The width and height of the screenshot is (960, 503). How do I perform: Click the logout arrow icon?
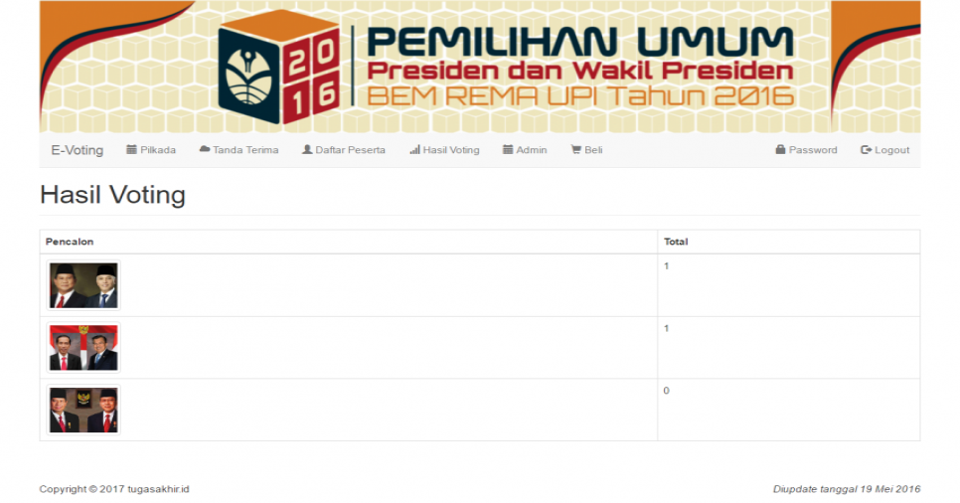coord(866,149)
